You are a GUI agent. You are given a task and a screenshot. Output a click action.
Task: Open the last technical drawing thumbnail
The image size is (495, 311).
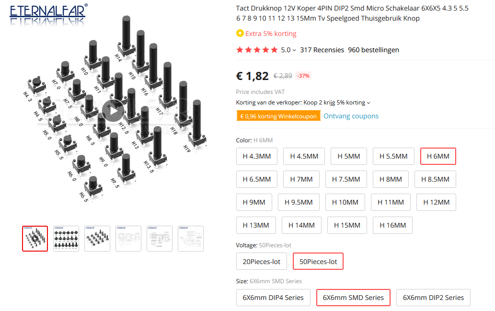tap(191, 239)
